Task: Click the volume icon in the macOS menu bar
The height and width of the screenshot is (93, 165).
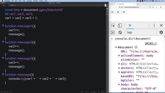Action: tap(147, 1)
